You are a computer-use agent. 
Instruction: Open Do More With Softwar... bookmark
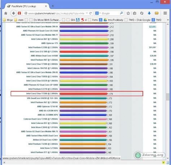pyautogui.click(x=45, y=20)
